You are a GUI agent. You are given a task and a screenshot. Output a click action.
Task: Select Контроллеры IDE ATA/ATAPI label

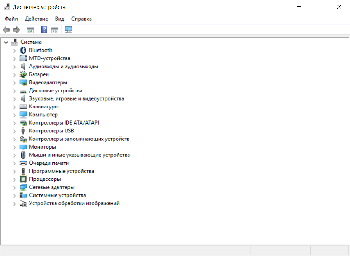[64, 123]
